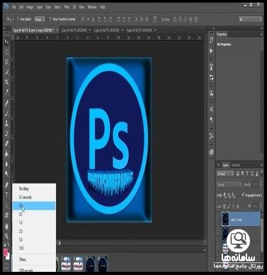Choose 0.1 seconds frame delay
267x275 pixels.
(34, 197)
